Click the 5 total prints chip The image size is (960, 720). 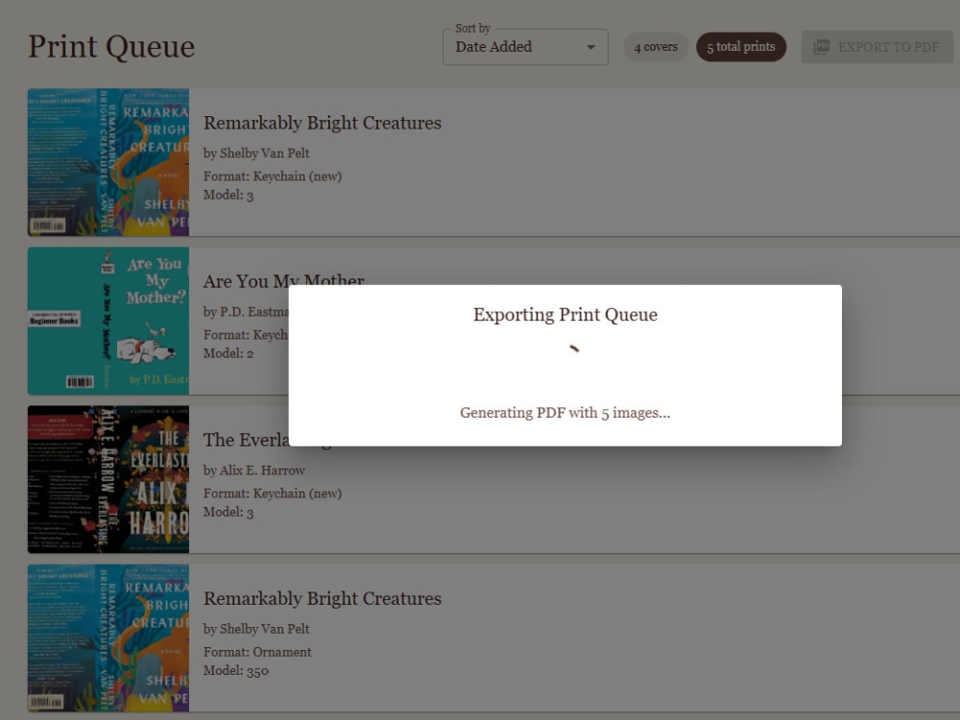[x=741, y=46]
